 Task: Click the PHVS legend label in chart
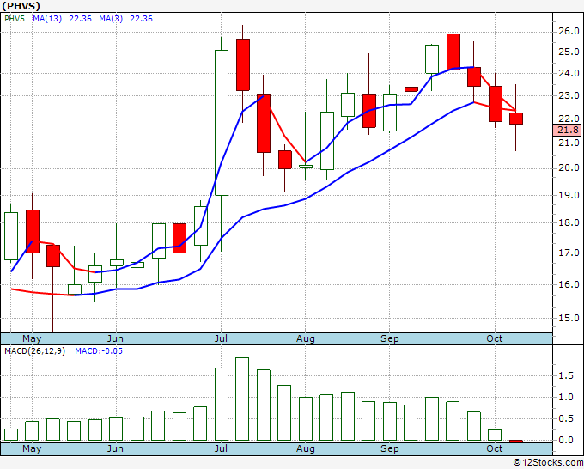(x=15, y=19)
